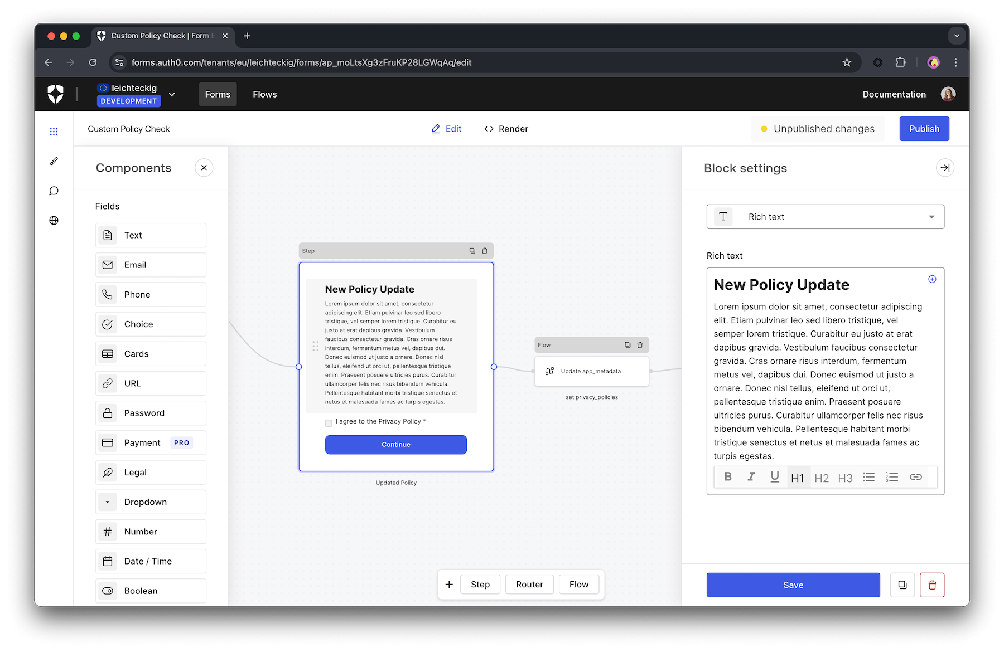Screen dimensions: 1004x652
Task: Add a Password field component
Action: point(151,413)
